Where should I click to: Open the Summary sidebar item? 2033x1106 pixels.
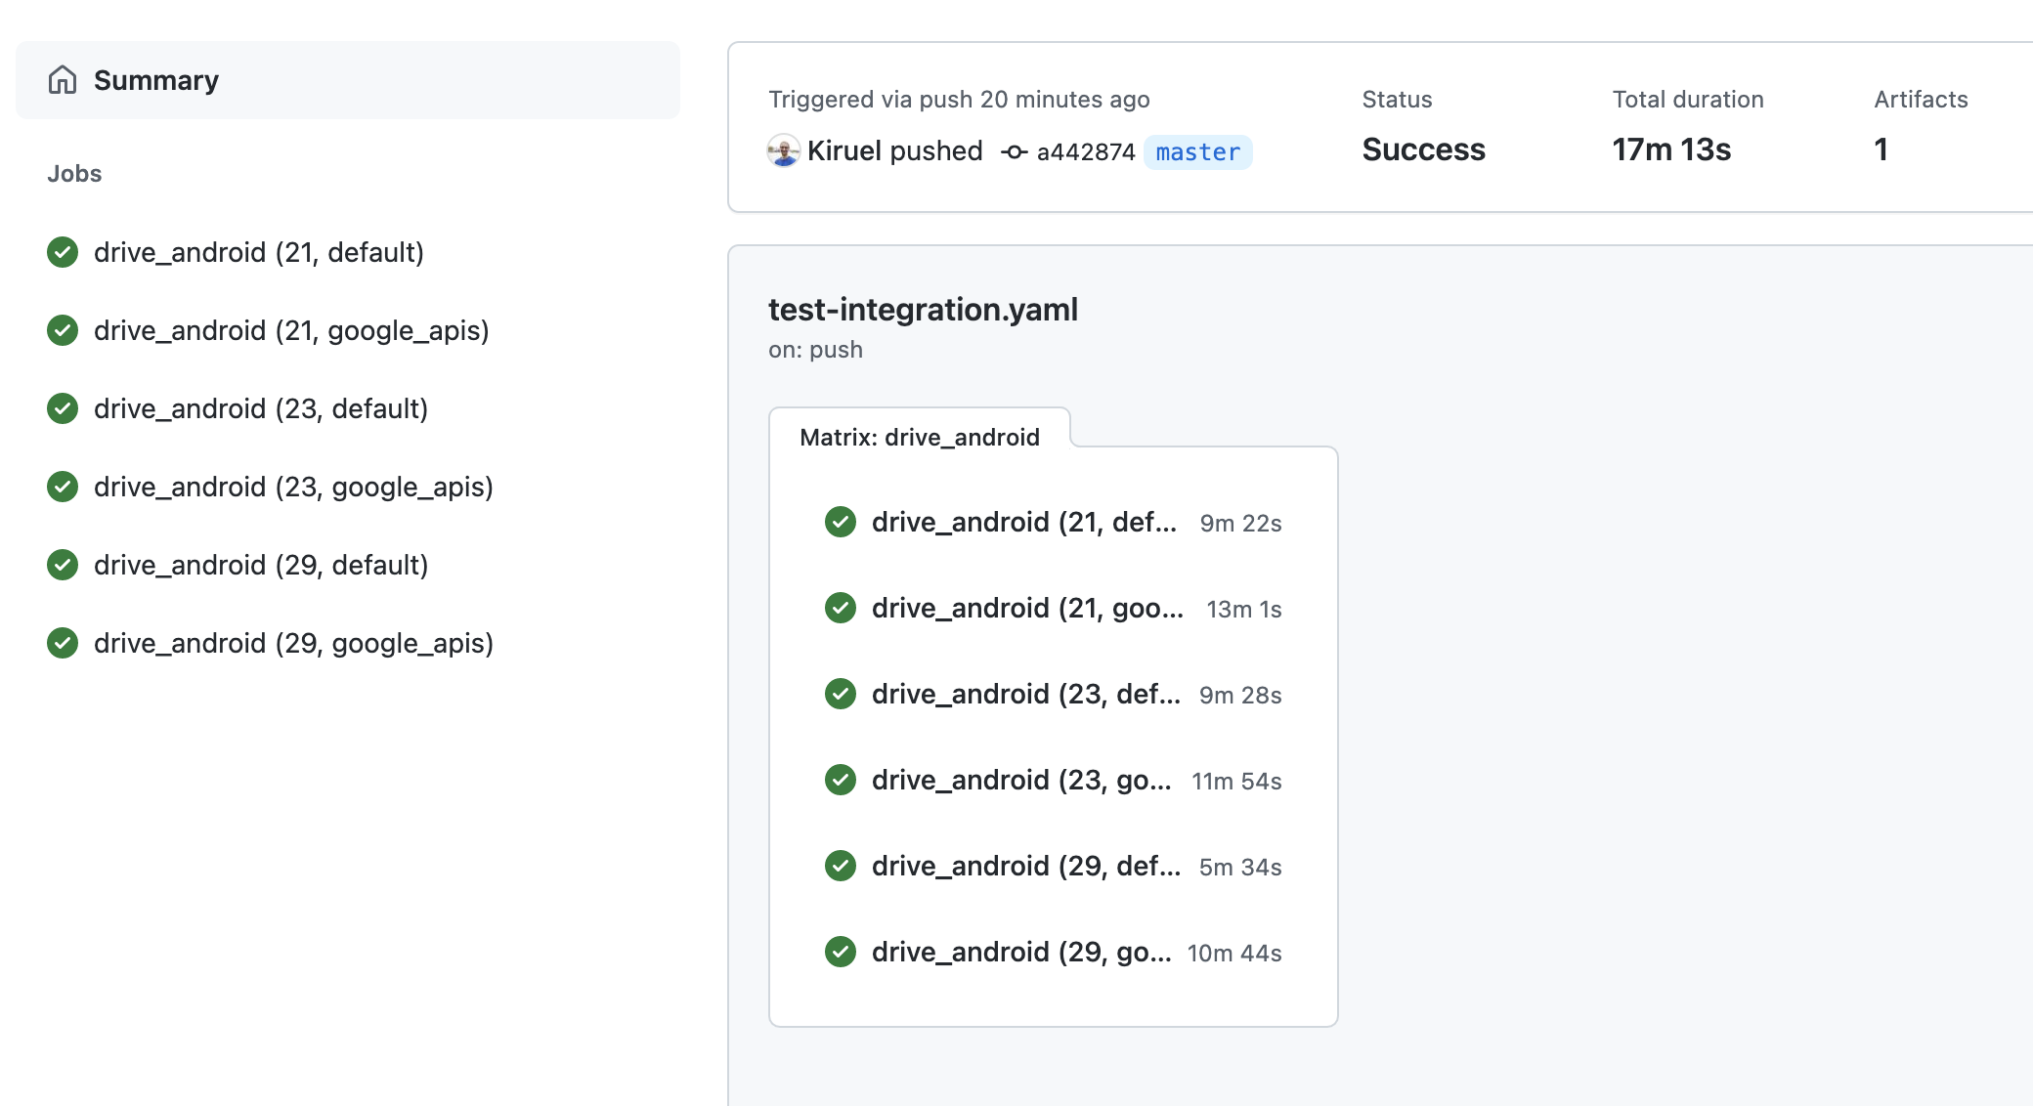coord(348,80)
